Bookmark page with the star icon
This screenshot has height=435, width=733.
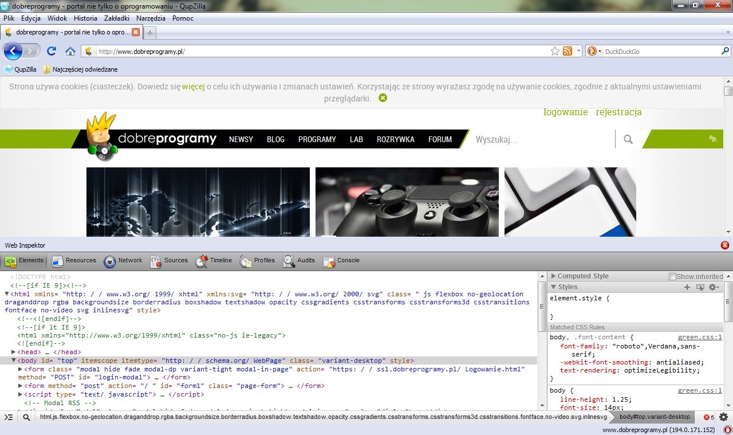[554, 52]
